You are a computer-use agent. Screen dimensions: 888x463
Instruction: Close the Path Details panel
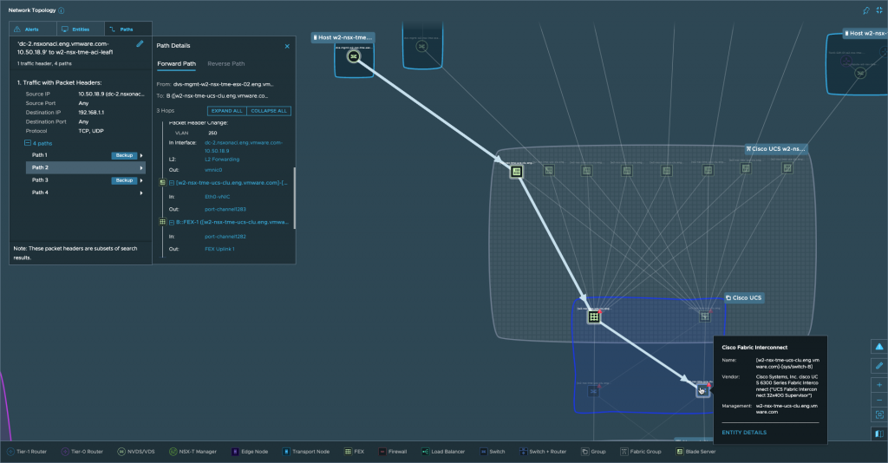287,46
